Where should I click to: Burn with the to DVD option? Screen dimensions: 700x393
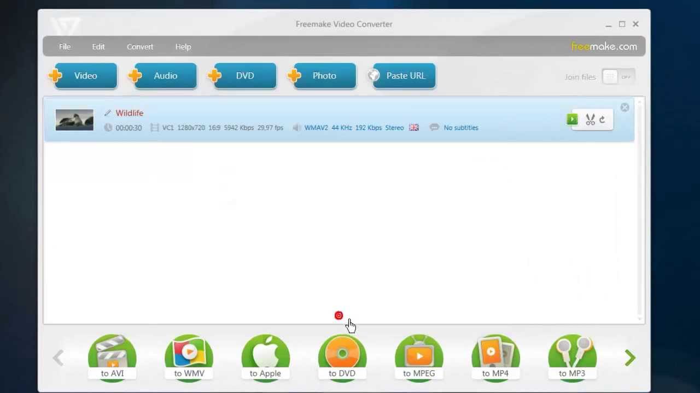click(x=342, y=358)
